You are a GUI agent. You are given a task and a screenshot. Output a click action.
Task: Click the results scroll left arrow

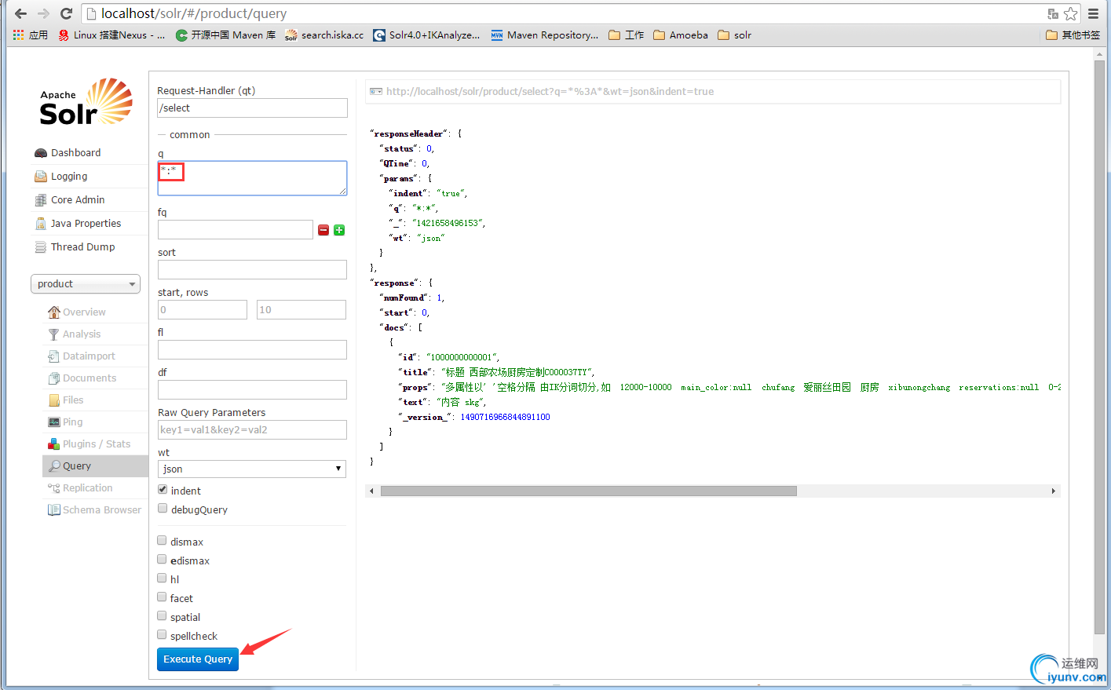coord(371,491)
